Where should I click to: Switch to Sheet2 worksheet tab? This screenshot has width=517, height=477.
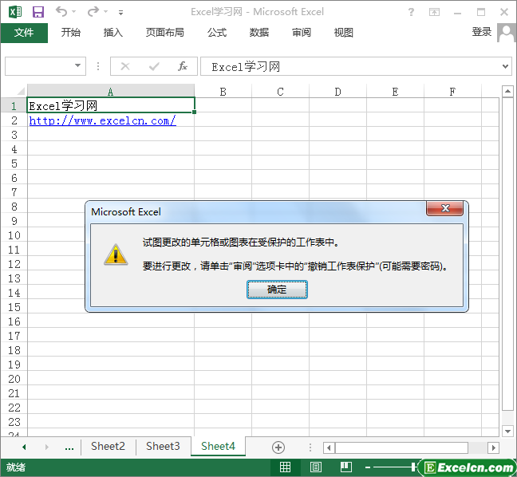coord(108,447)
